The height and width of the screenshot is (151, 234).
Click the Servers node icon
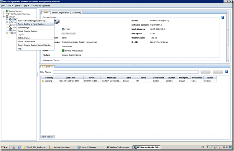point(10,25)
